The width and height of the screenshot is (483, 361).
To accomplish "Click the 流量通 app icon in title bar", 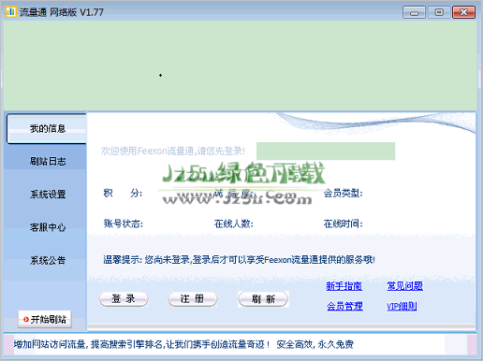I will pyautogui.click(x=10, y=12).
